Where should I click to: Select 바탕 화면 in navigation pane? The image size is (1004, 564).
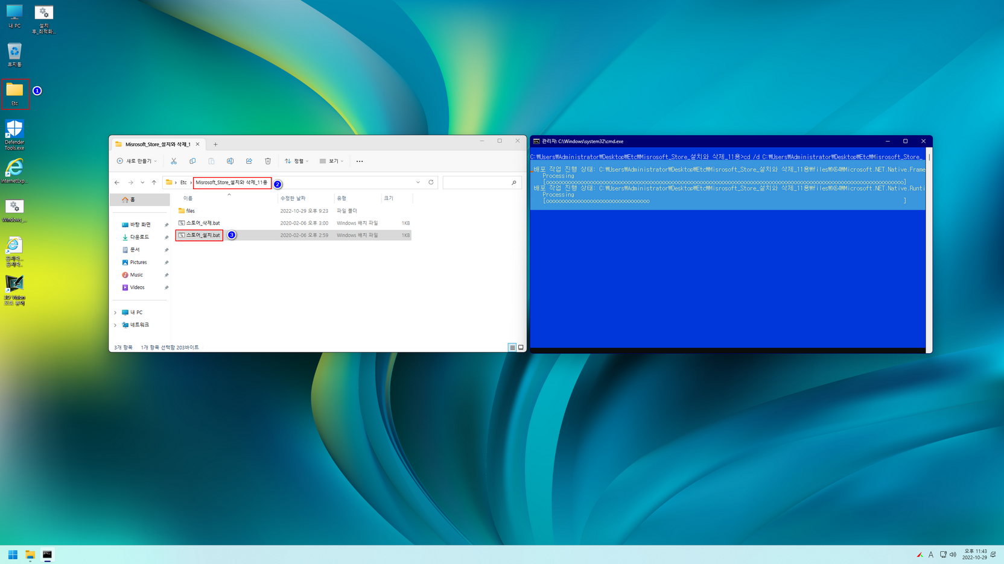(140, 225)
